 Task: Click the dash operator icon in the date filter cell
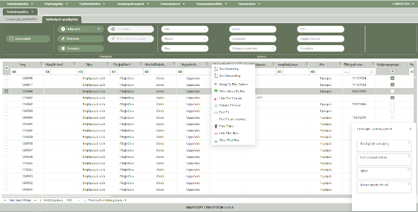point(346,72)
